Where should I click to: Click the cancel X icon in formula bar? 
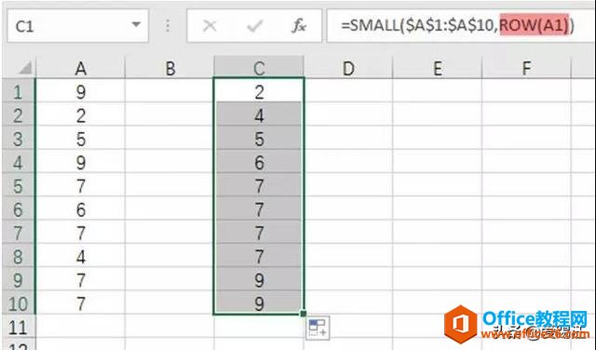[210, 26]
